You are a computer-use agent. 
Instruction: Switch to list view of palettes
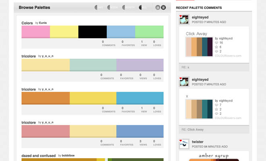click(163, 8)
